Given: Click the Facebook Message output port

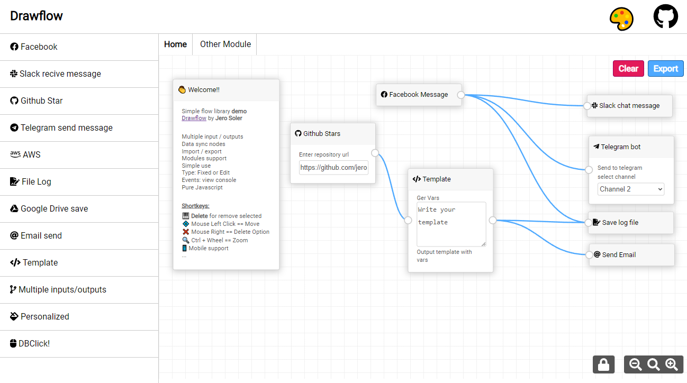Looking at the screenshot, I should click(461, 95).
